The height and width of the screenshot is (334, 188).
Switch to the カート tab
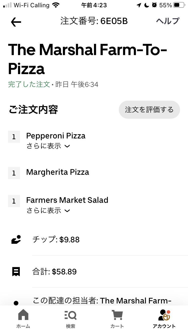(117, 326)
